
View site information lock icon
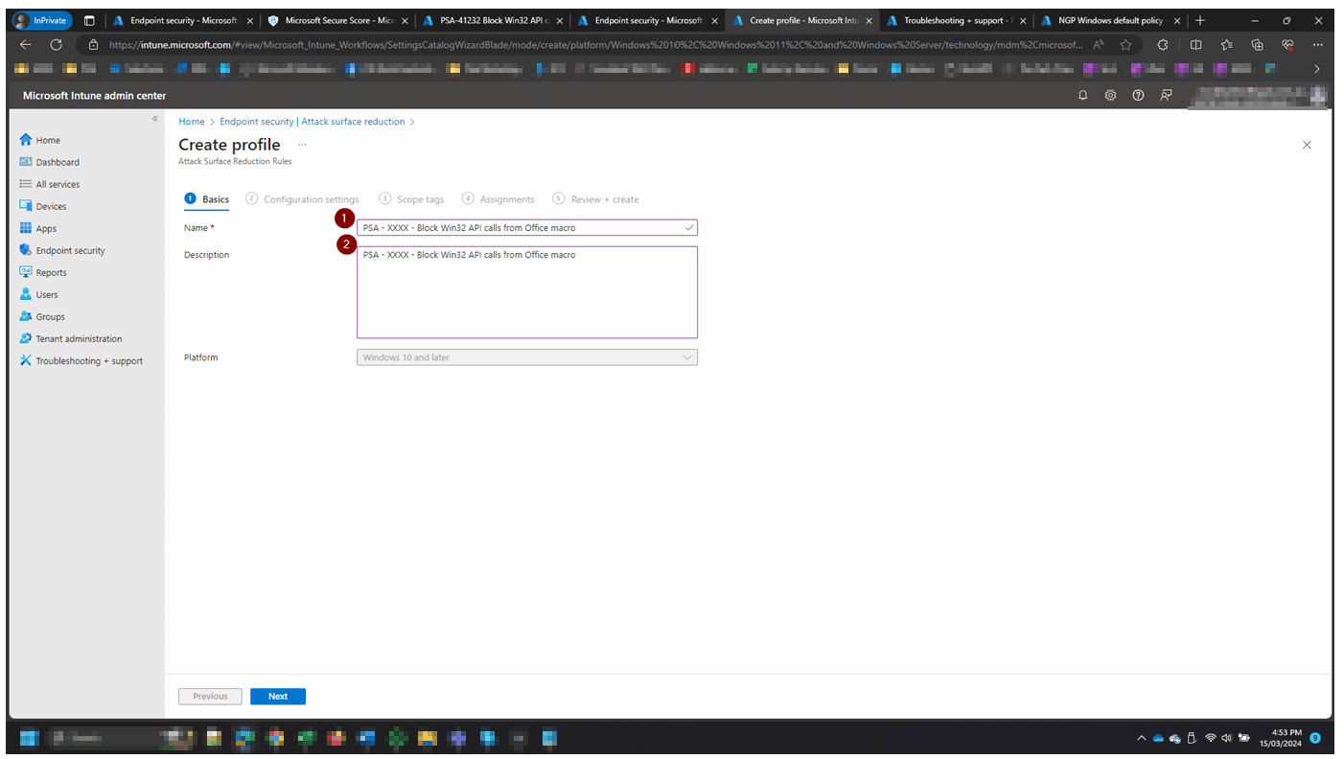(93, 44)
